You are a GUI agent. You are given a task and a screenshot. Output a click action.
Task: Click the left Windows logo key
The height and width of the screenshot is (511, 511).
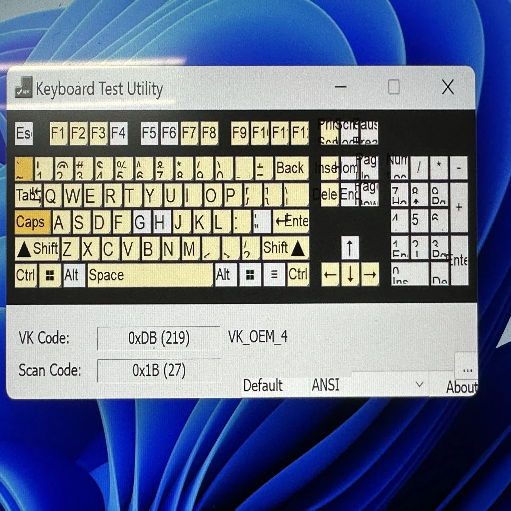50,275
